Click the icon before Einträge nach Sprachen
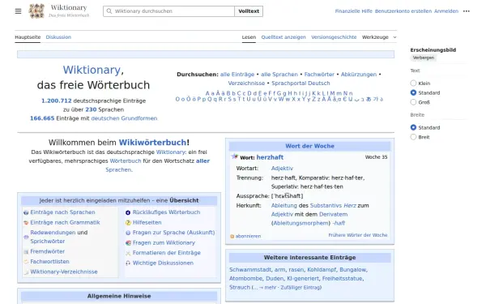Image resolution: width=486 pixels, height=304 pixels. (26, 212)
